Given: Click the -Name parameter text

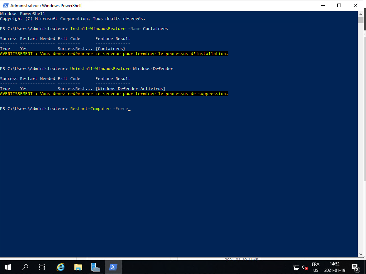Looking at the screenshot, I should [134, 29].
